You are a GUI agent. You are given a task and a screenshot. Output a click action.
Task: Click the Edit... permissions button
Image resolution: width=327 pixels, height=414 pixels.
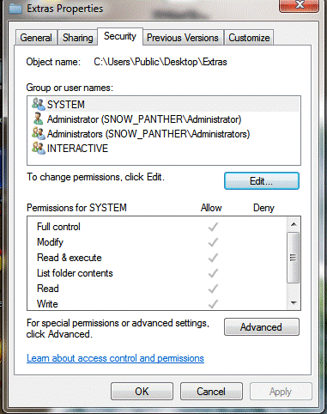tap(262, 181)
